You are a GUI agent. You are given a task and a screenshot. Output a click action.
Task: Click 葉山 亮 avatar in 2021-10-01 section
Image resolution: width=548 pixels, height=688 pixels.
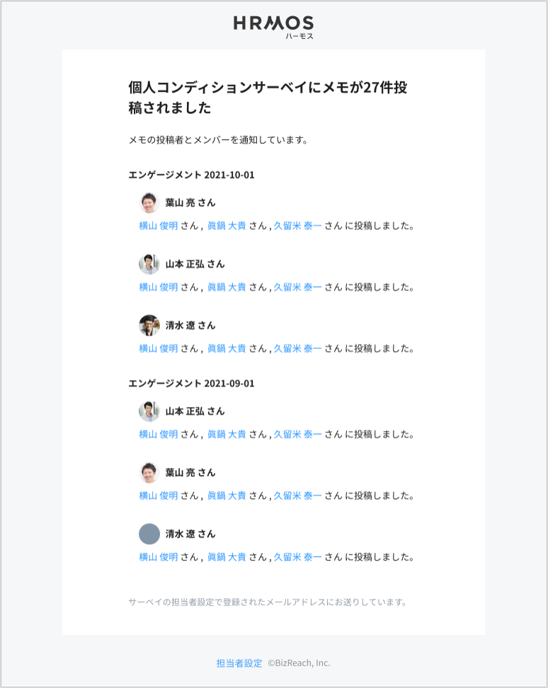coord(149,202)
